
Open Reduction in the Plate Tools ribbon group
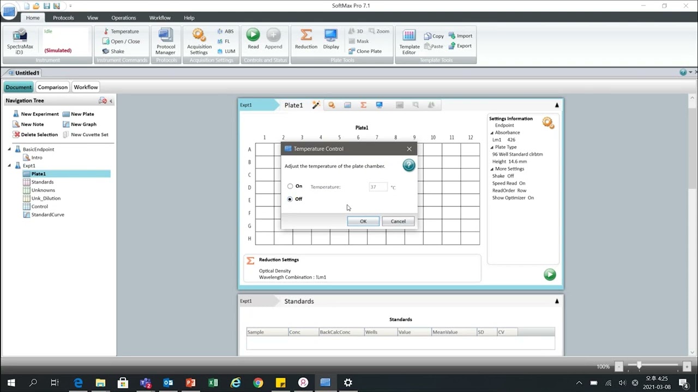coord(306,39)
